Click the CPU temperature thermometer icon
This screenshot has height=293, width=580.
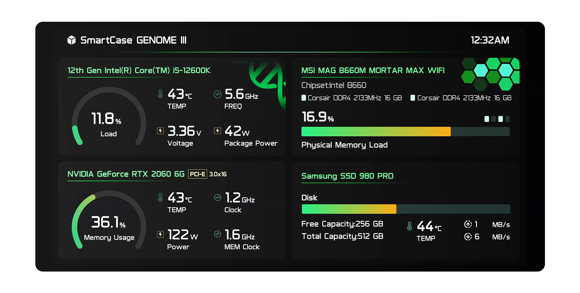(x=160, y=94)
